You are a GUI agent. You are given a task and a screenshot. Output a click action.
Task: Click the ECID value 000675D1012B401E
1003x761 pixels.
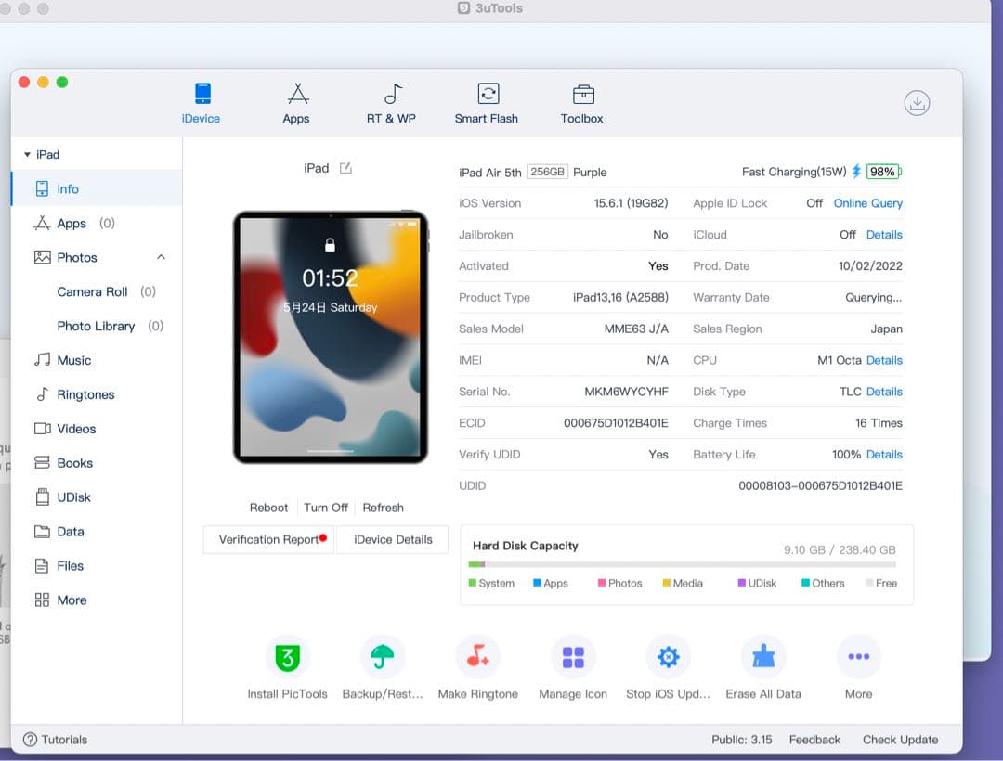click(616, 423)
